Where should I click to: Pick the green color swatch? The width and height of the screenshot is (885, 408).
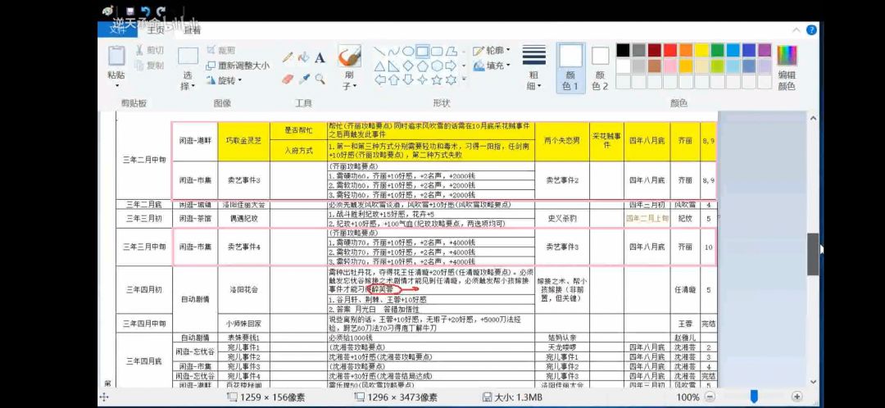[x=717, y=50]
